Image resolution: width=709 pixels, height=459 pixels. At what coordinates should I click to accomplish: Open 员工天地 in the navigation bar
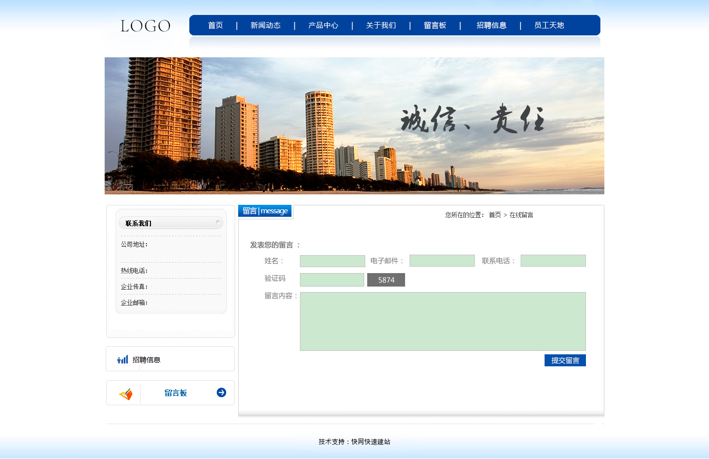549,25
